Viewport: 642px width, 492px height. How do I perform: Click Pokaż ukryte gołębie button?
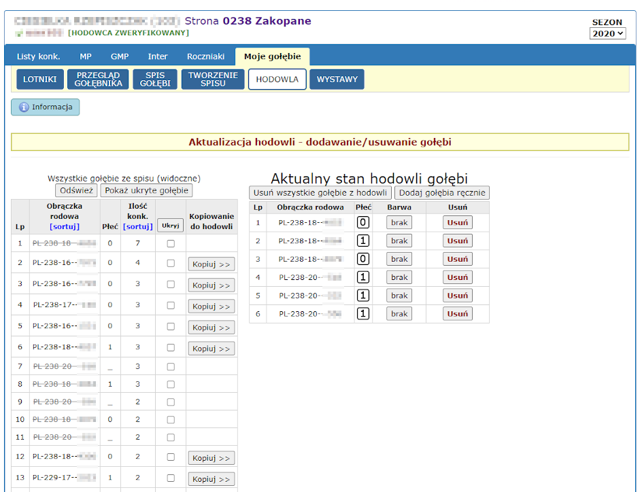click(x=146, y=191)
